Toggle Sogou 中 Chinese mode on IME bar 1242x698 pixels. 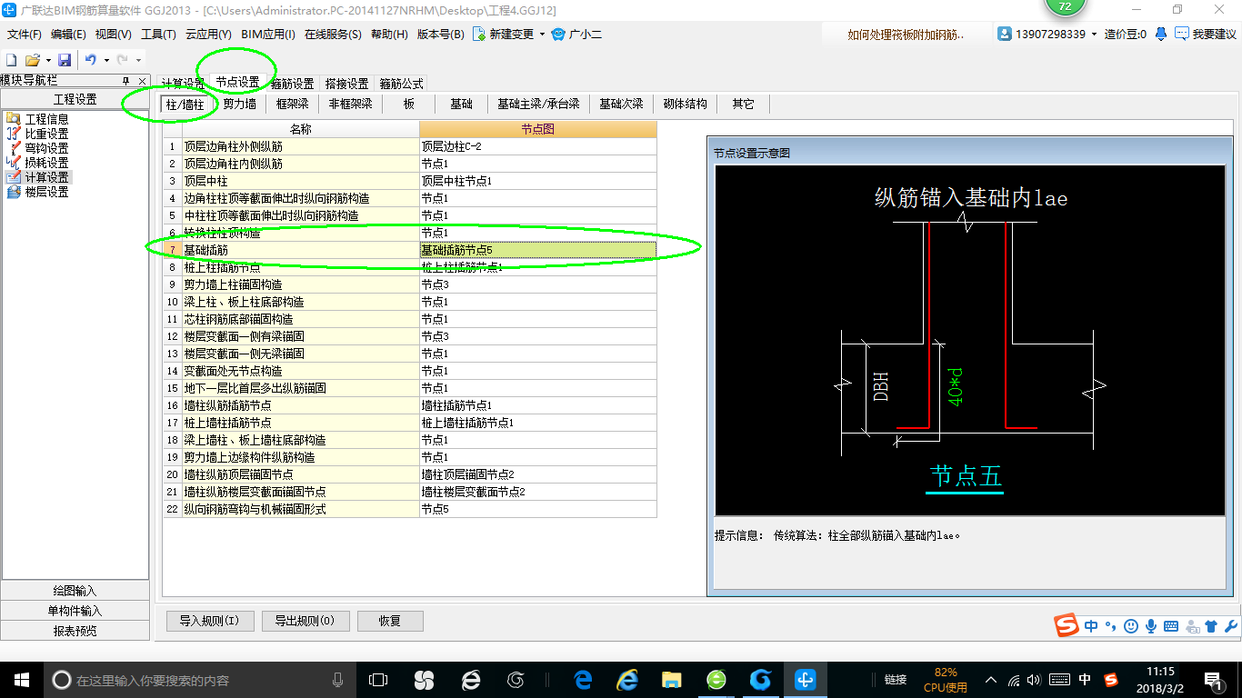[1091, 626]
